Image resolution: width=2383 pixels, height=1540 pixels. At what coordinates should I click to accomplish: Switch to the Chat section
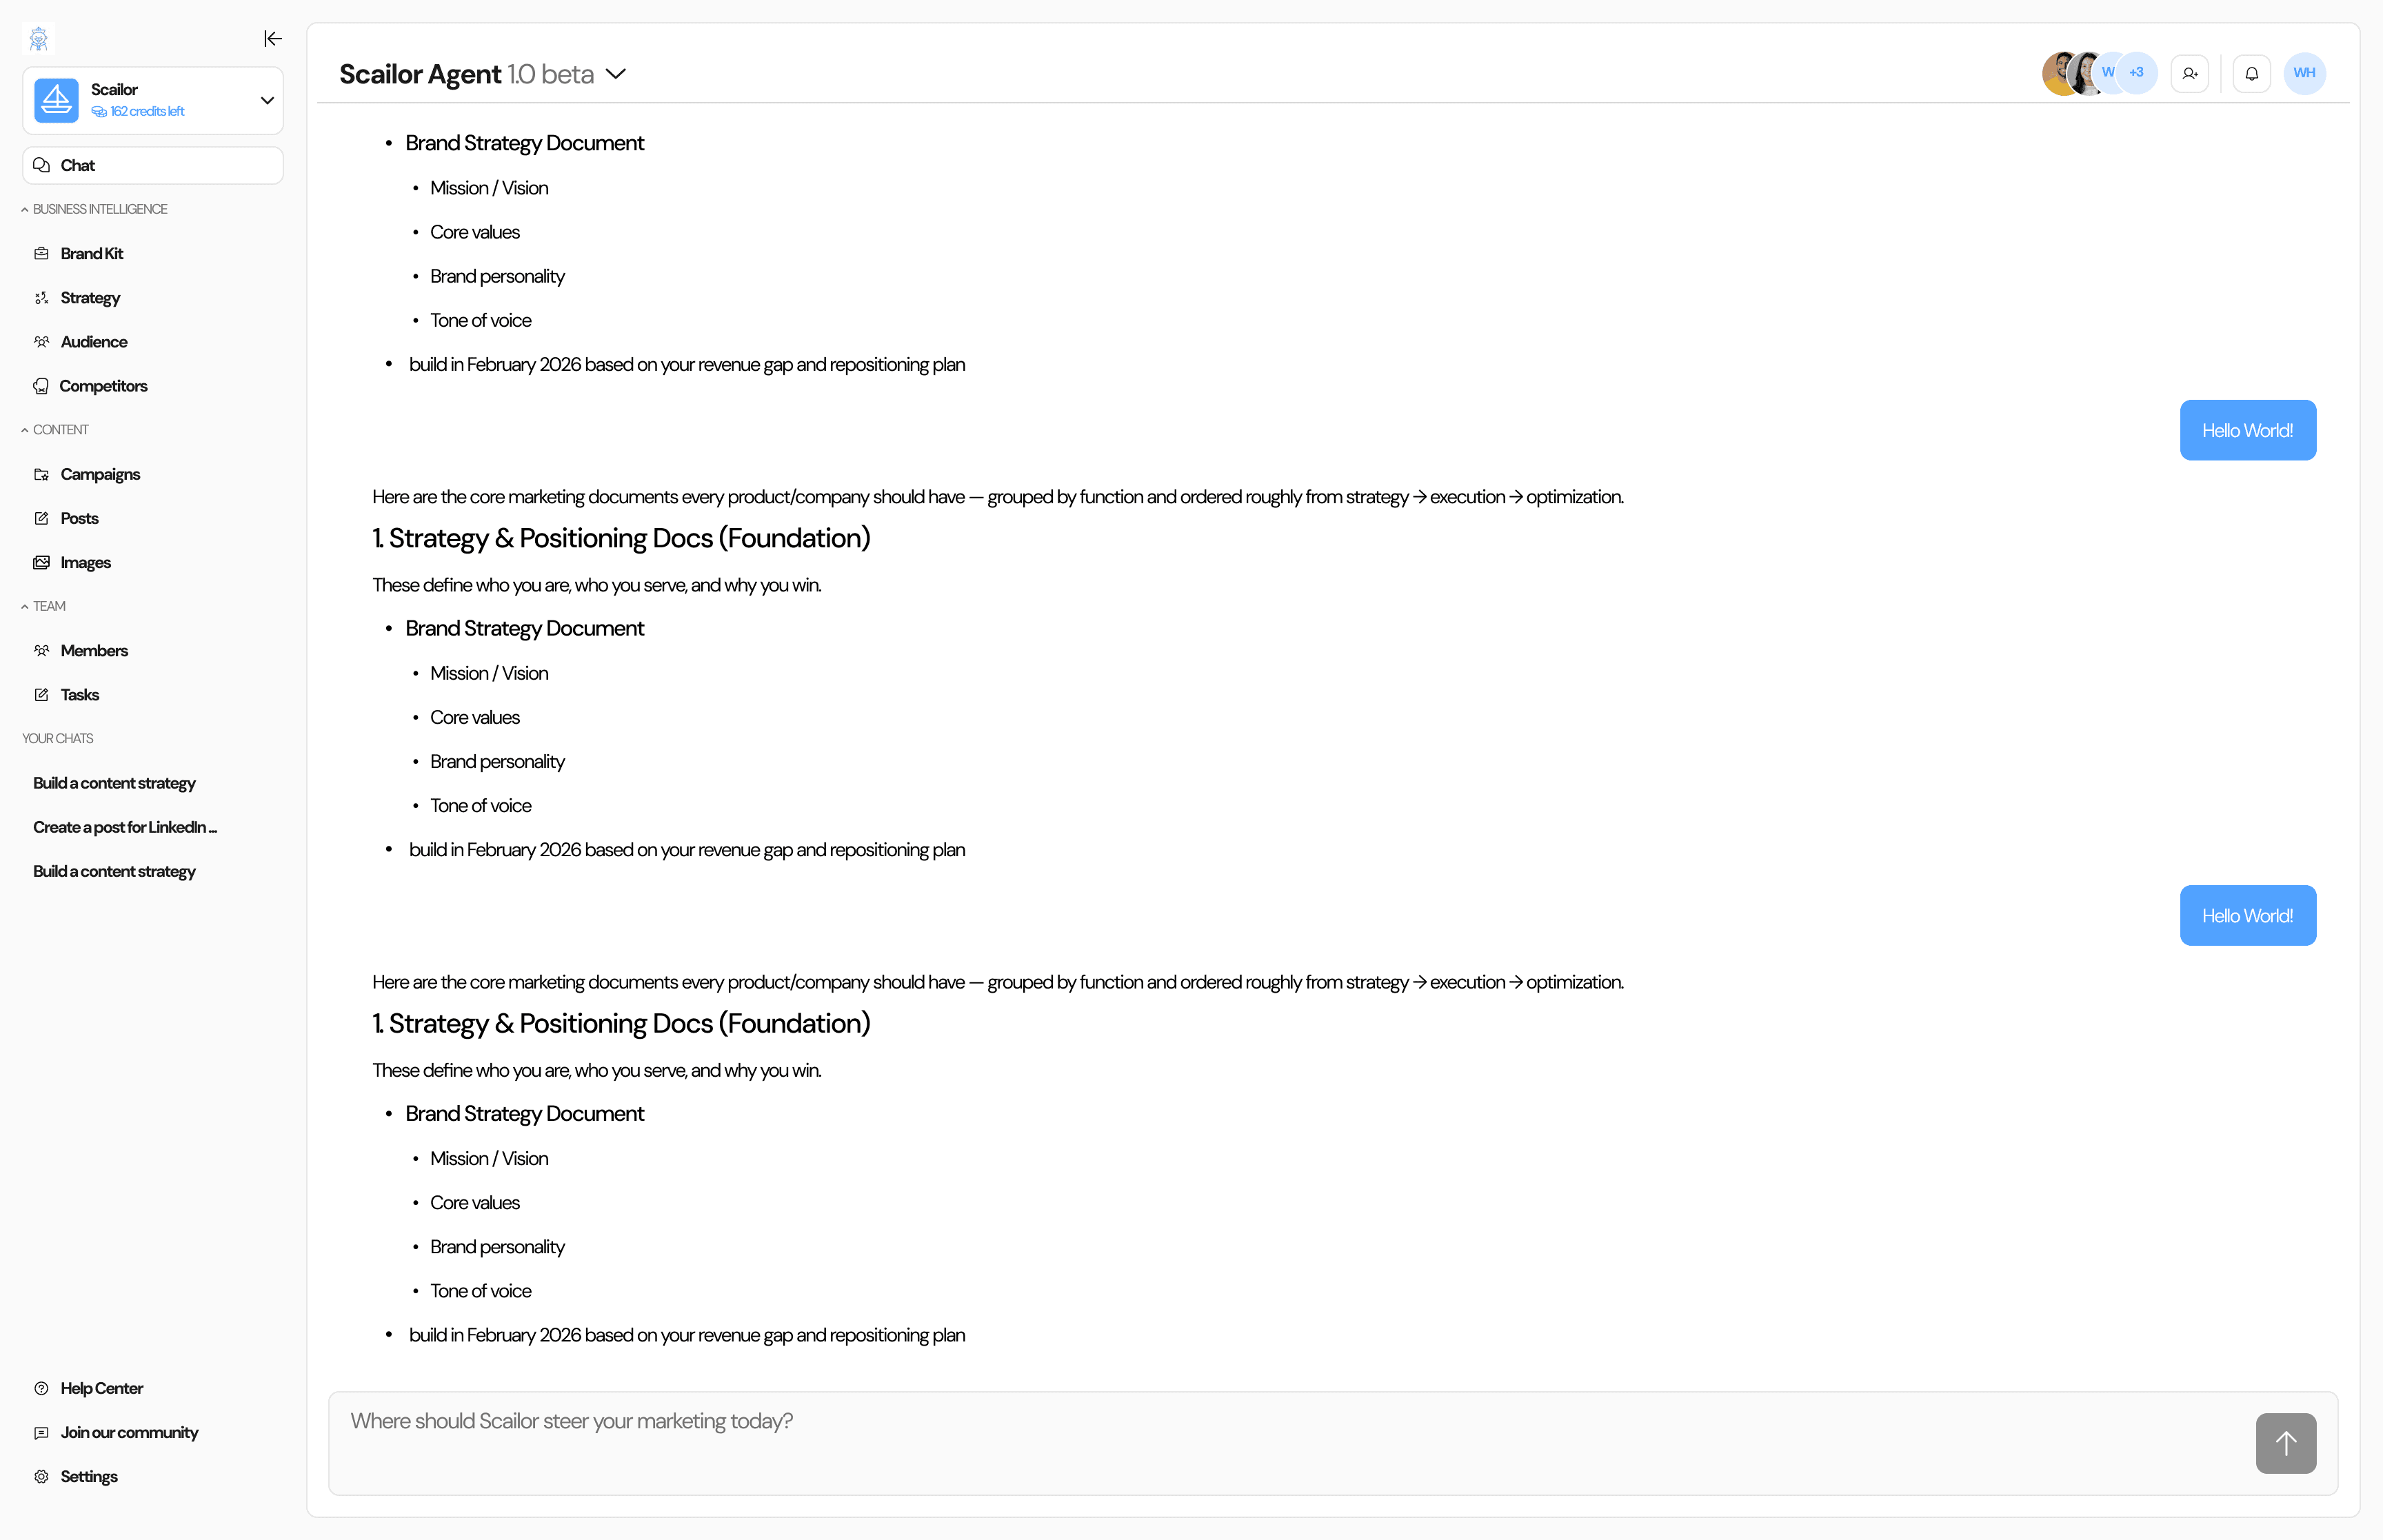tap(152, 164)
